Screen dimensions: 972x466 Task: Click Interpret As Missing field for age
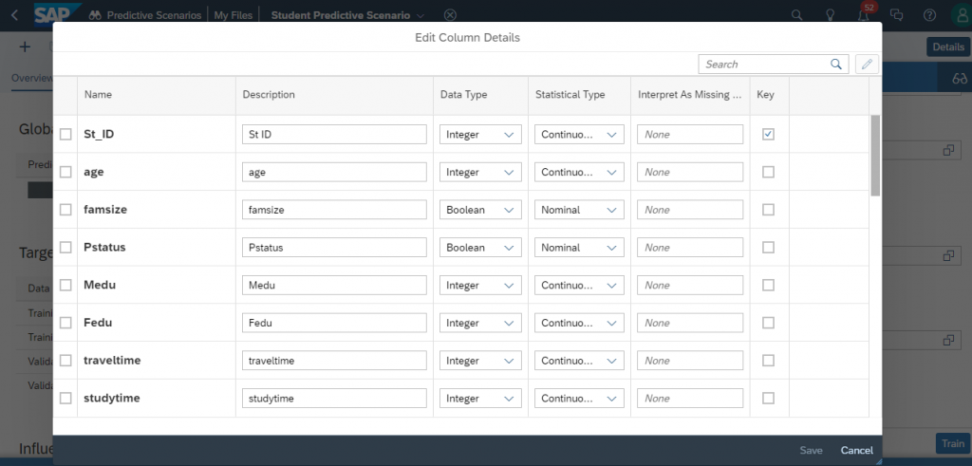pos(690,173)
